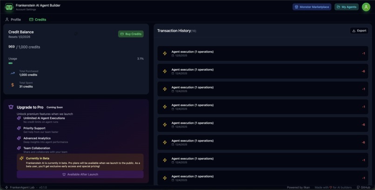This screenshot has width=375, height=190.
Task: Click the Advanced Analytics feature text
Action: 37,138
